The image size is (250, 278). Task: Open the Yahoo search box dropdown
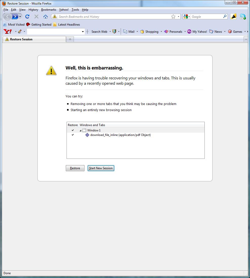[x=83, y=32]
